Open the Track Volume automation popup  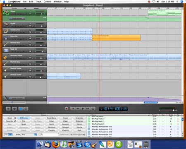point(17,19)
